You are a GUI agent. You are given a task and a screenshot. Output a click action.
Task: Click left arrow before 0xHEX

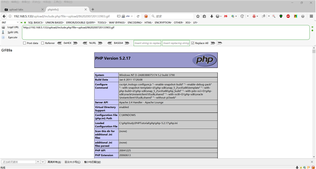coord(60,43)
